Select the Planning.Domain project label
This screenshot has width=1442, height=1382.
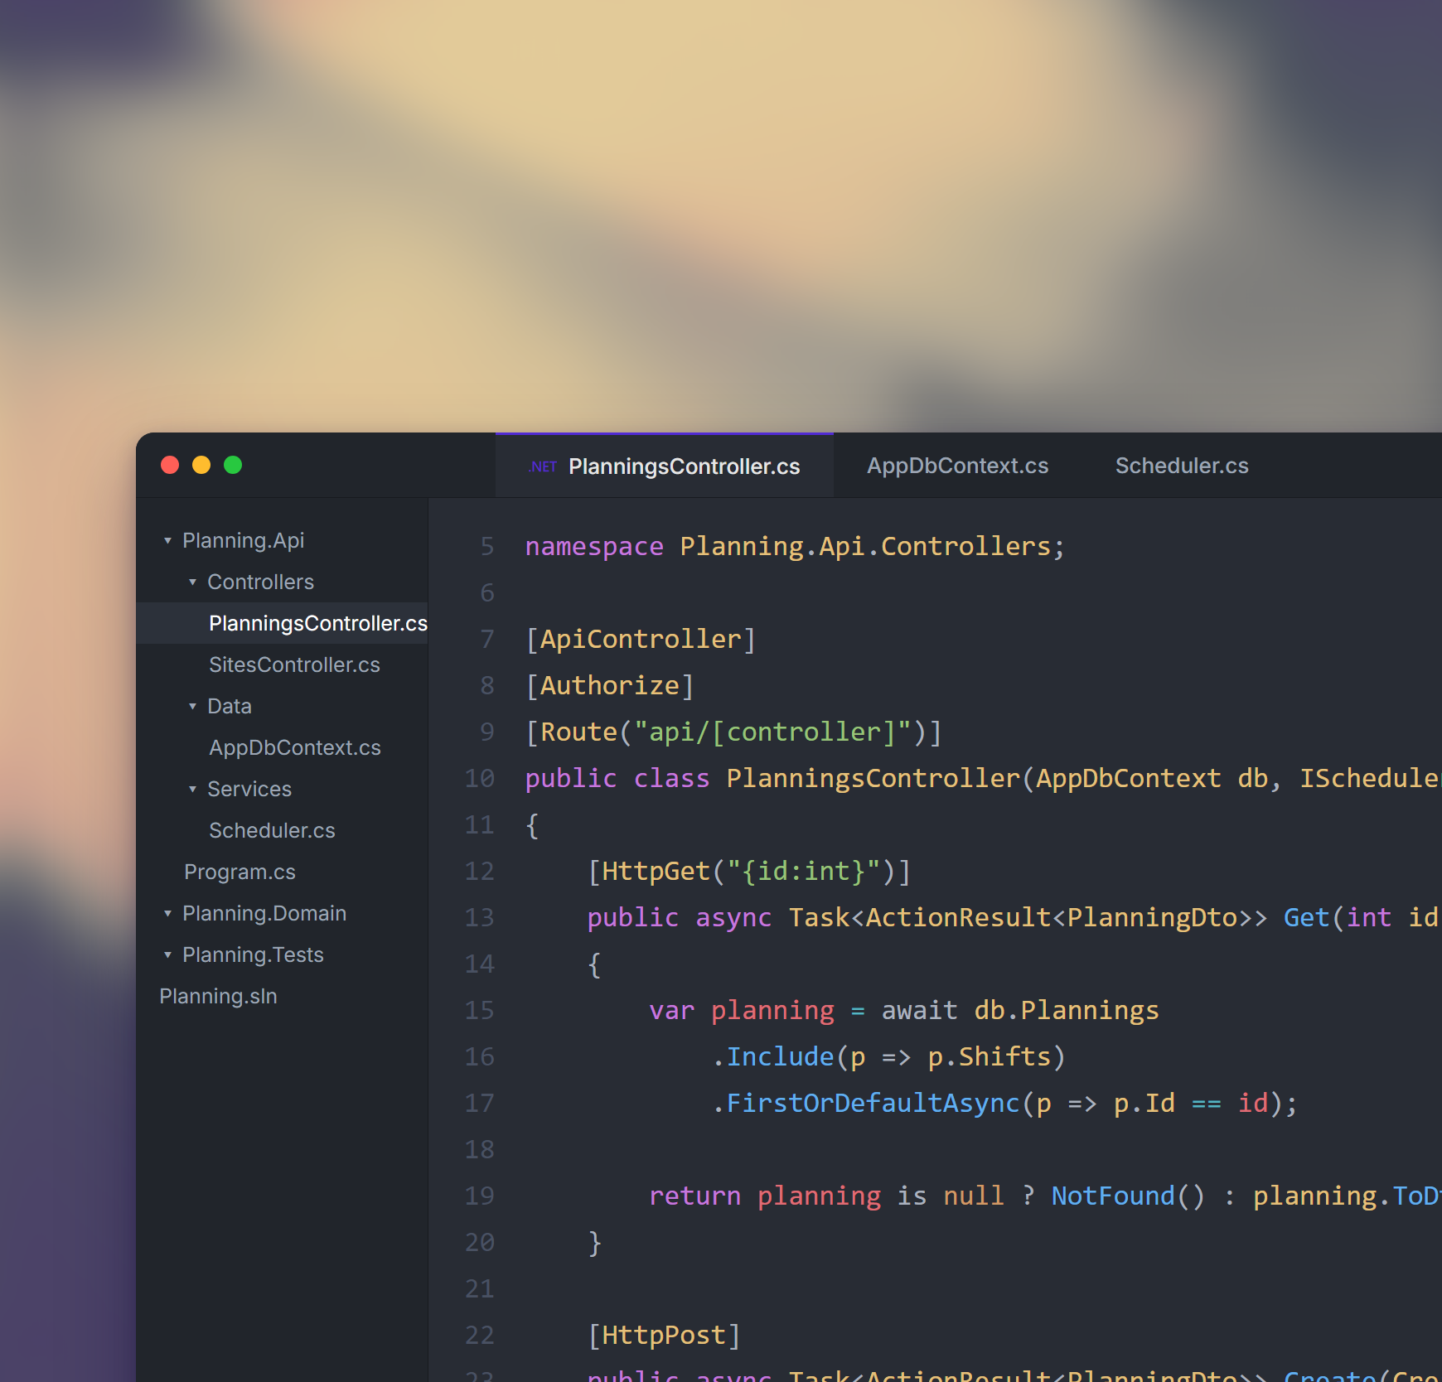[264, 913]
